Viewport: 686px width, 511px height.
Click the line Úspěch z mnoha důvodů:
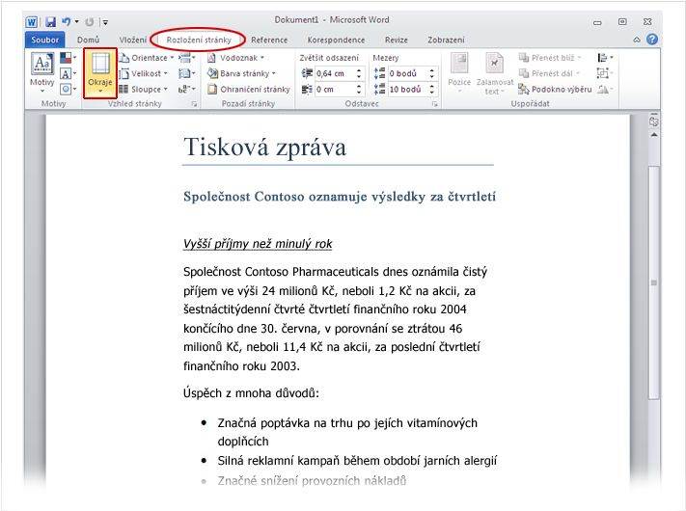[x=251, y=393]
